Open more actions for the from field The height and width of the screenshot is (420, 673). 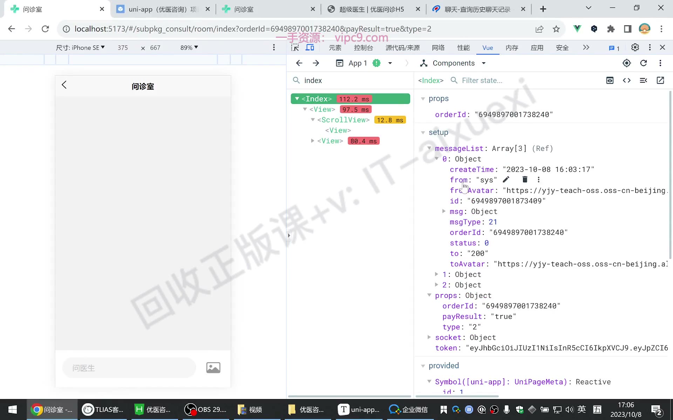tap(539, 180)
